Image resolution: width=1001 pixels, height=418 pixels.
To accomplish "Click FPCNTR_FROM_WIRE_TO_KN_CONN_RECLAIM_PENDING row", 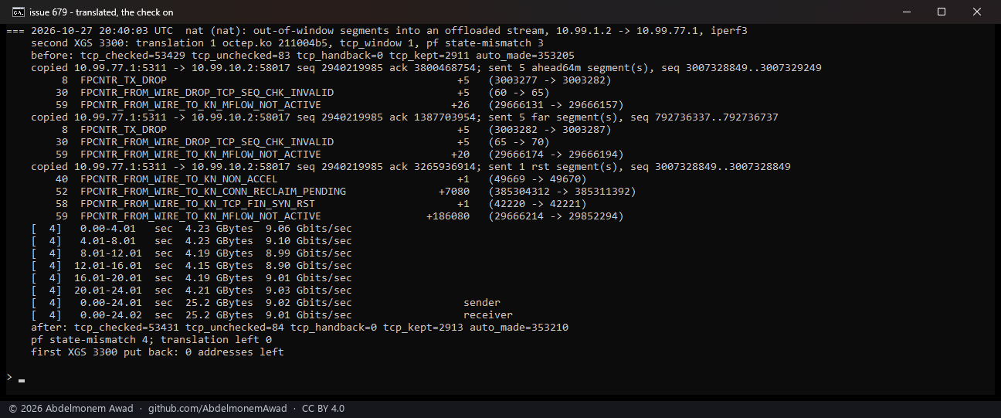I will 346,192.
